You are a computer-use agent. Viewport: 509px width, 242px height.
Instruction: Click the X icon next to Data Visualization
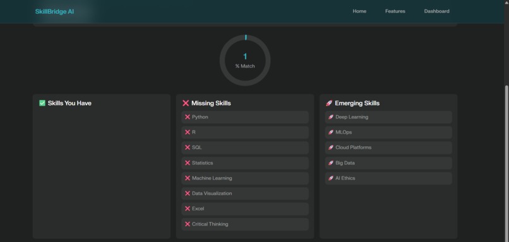click(188, 193)
